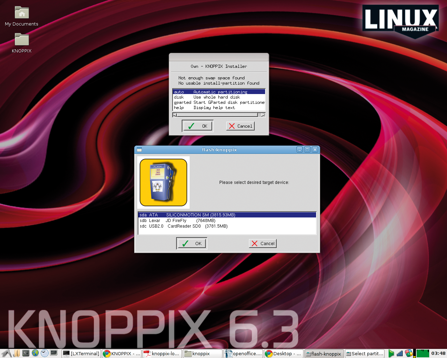Click the 03:48 clock in panel
Screen dimensions: 447x358
[x=438, y=353]
